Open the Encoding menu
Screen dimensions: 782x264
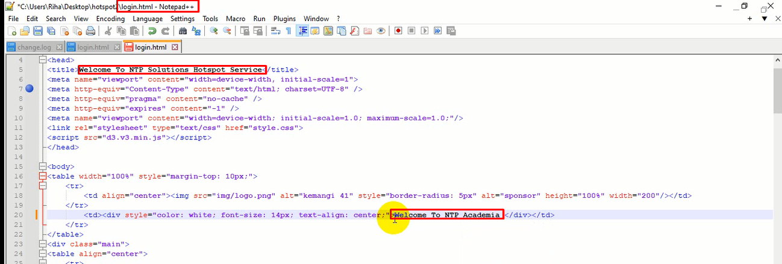click(110, 19)
